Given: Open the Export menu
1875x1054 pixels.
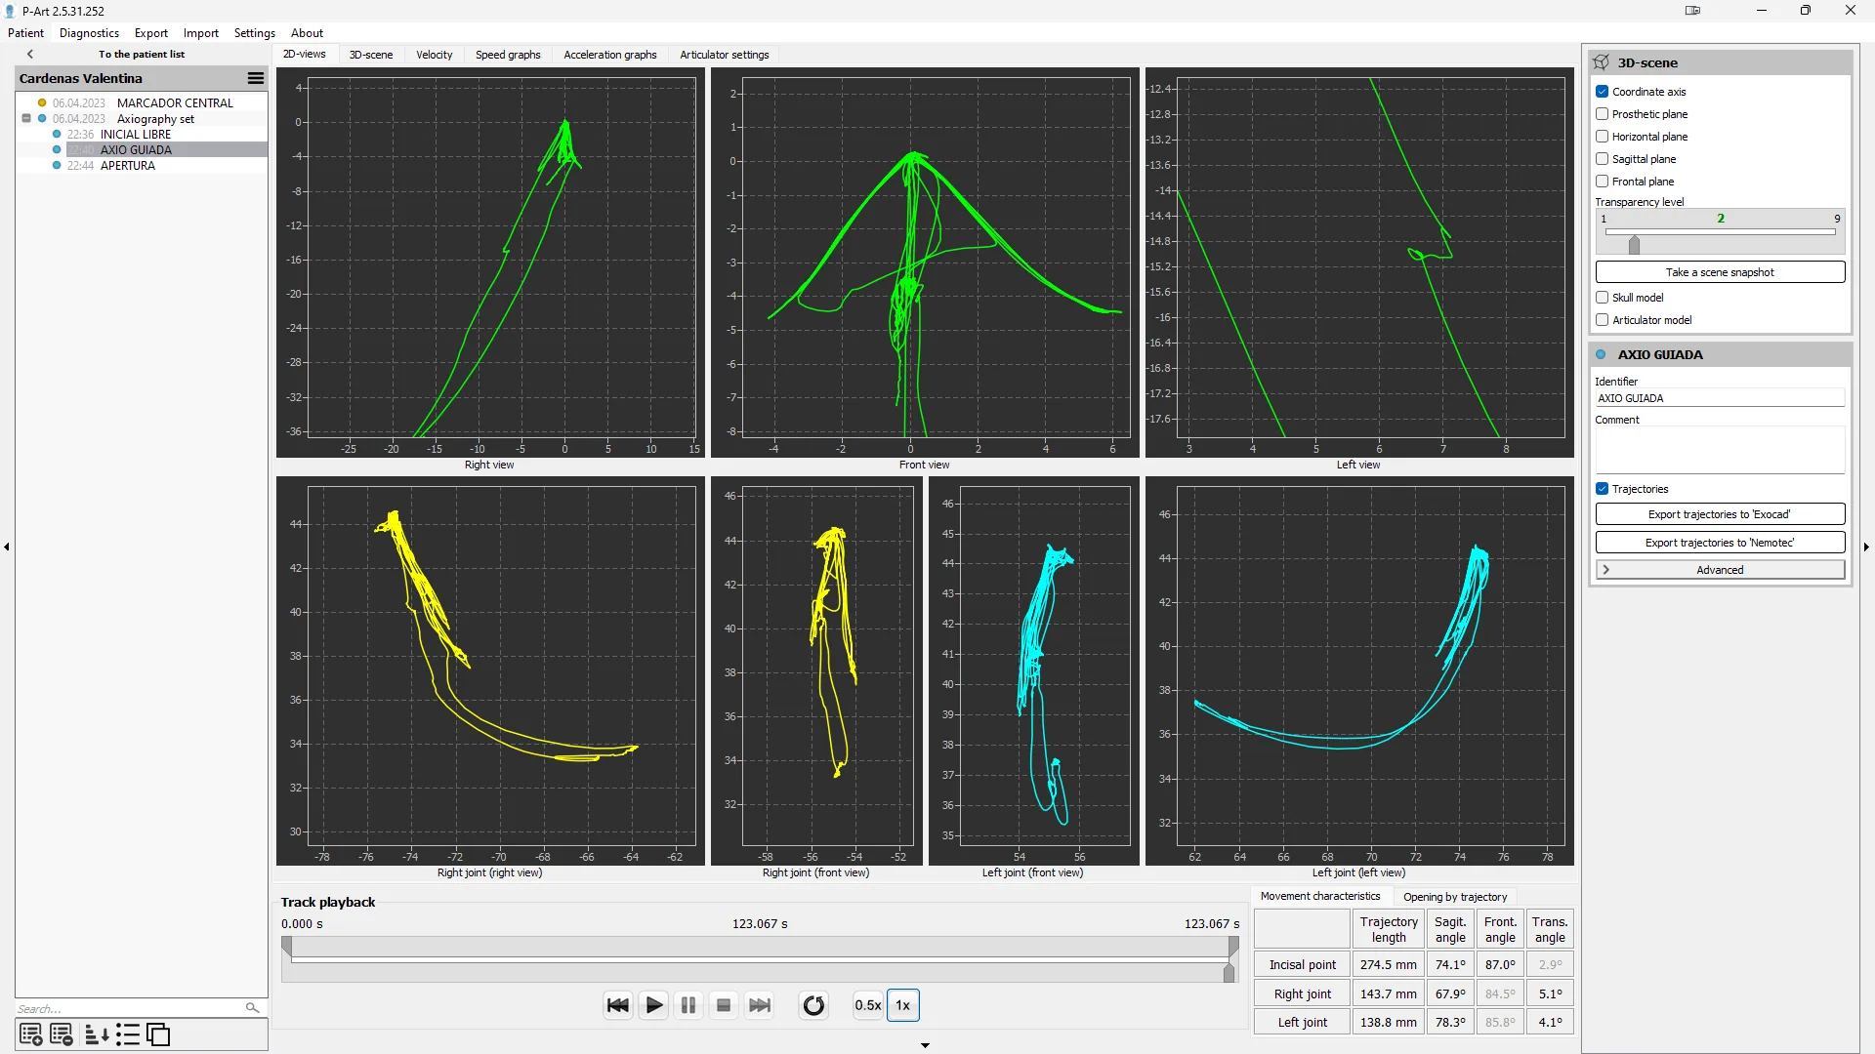Looking at the screenshot, I should [x=151, y=33].
